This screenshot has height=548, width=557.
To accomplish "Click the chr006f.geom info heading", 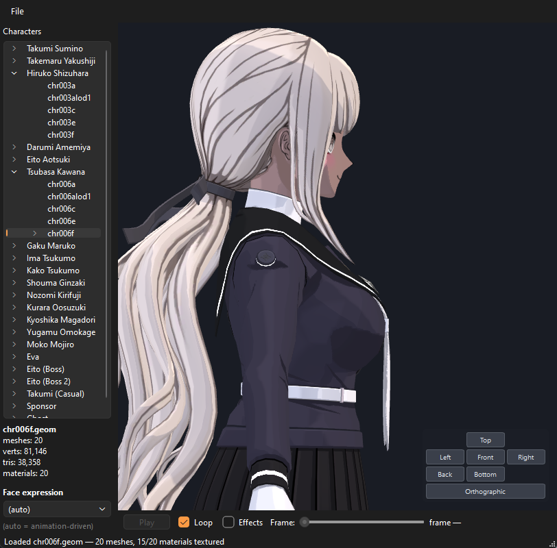I will pyautogui.click(x=29, y=429).
